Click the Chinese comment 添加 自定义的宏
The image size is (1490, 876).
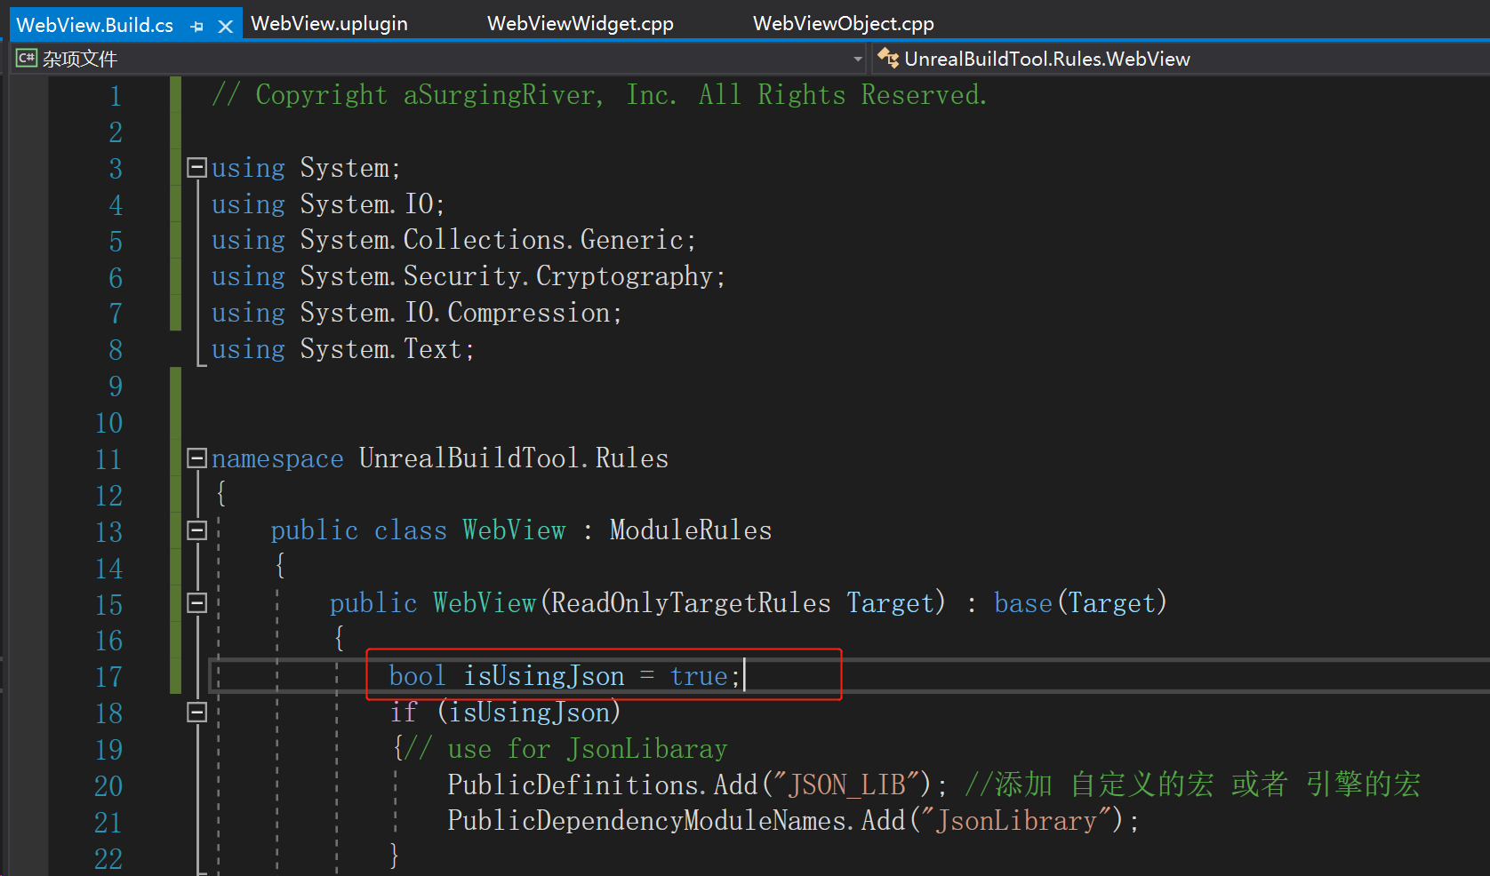click(1089, 785)
